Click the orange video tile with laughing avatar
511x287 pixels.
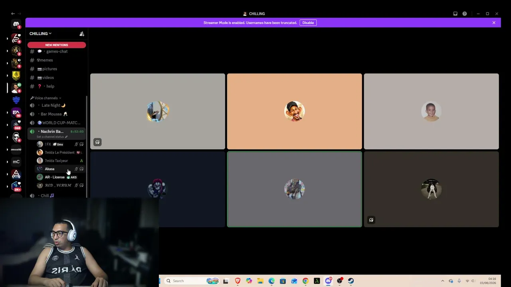click(295, 111)
